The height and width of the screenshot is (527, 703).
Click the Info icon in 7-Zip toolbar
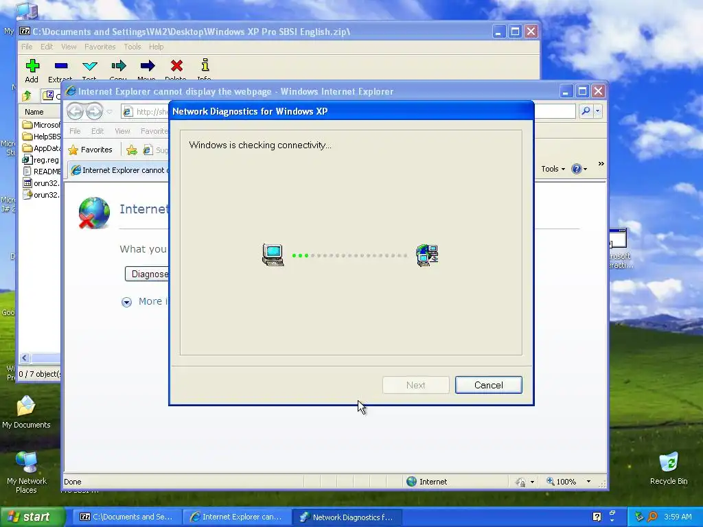205,65
